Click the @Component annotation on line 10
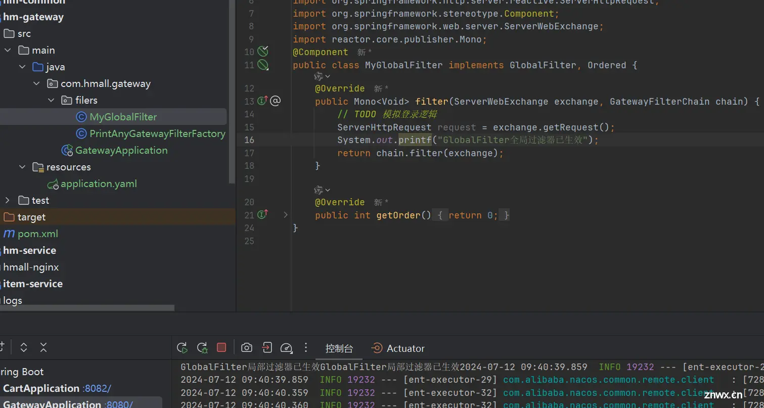The height and width of the screenshot is (408, 764). 321,52
